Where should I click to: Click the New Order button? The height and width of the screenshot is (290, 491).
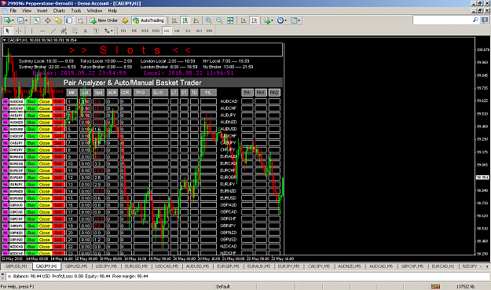(104, 20)
